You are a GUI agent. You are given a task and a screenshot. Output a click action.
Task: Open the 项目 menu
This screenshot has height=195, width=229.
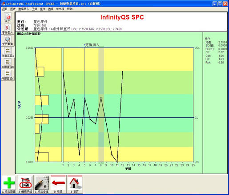[5, 9]
